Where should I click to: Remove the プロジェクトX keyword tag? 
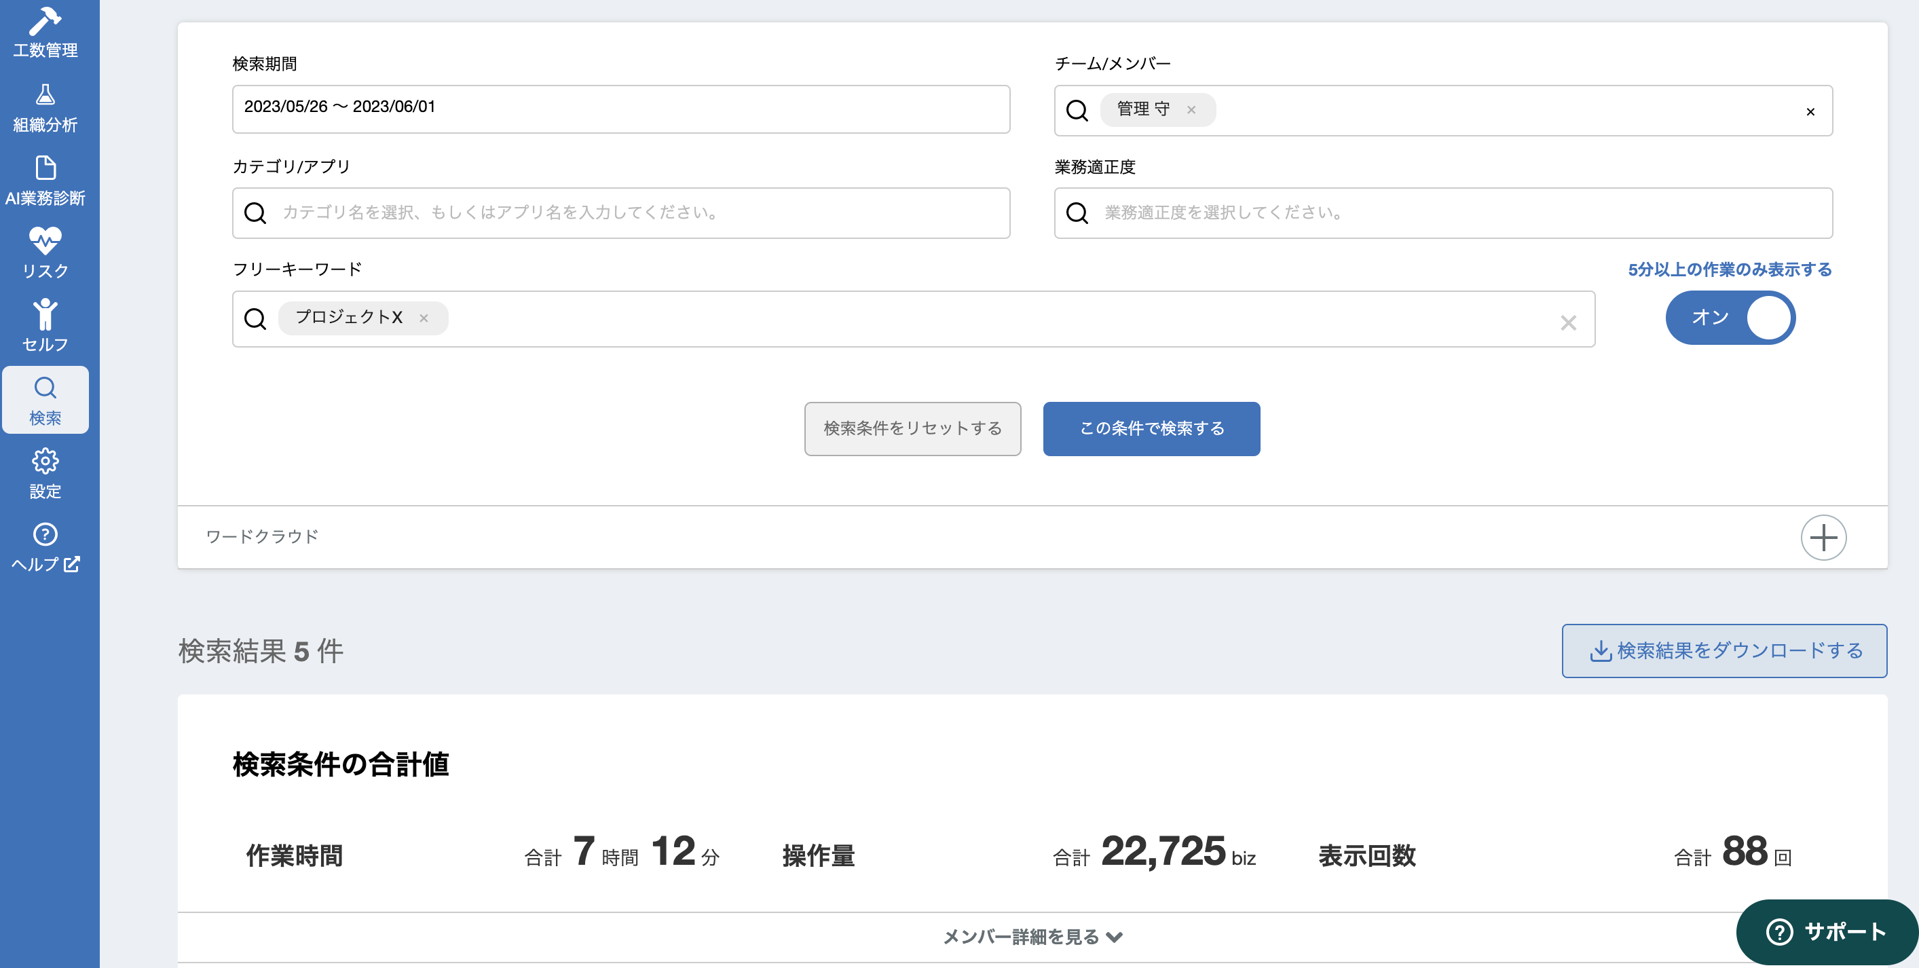point(424,318)
